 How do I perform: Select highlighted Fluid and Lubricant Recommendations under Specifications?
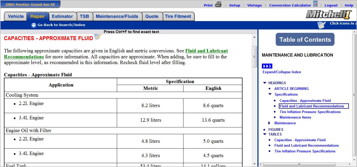pos(314,106)
